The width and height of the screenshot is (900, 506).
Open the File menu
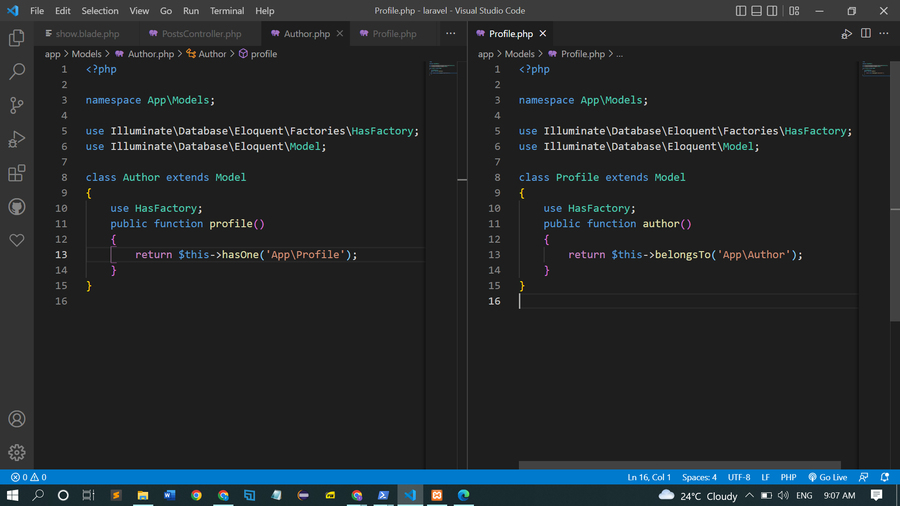click(x=37, y=11)
